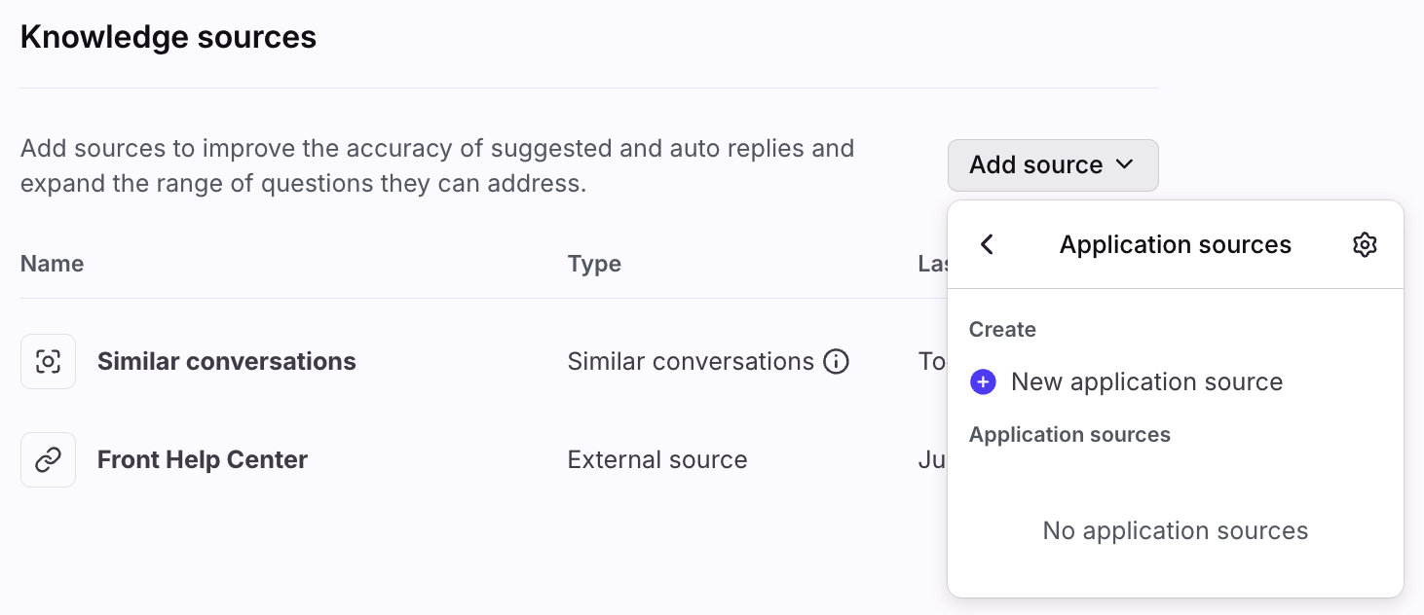Image resolution: width=1424 pixels, height=615 pixels.
Task: Click the External source type cell
Action: (656, 460)
